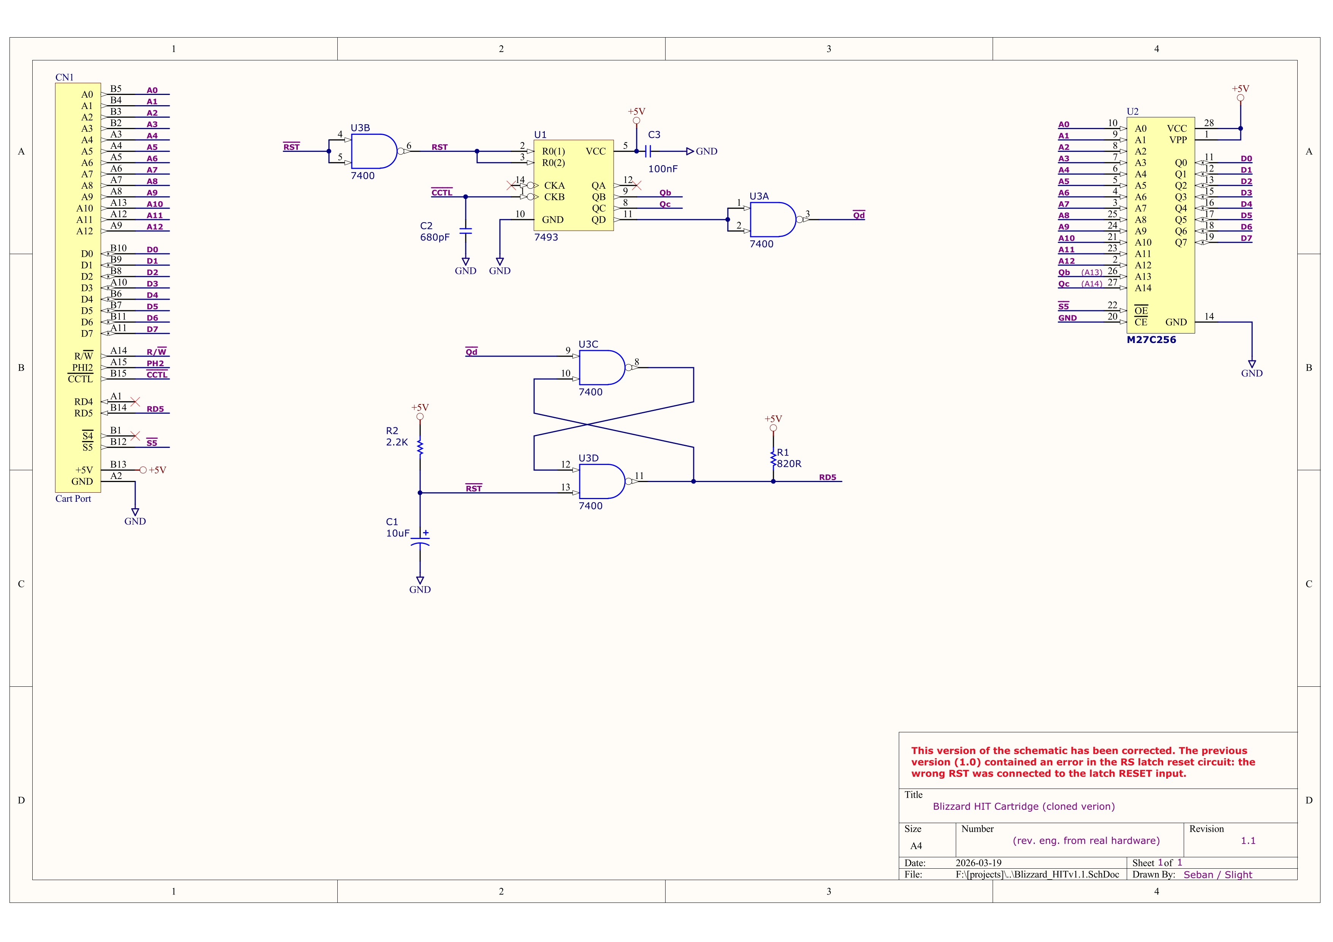Click the R2 2.2K resistor symbol
The image size is (1333, 942).
click(420, 447)
